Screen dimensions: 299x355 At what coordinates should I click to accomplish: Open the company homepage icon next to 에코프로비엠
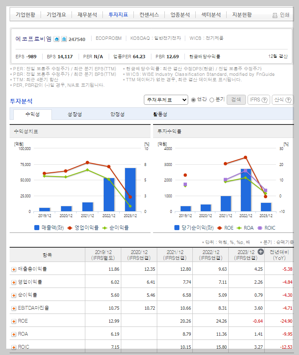tap(56, 39)
